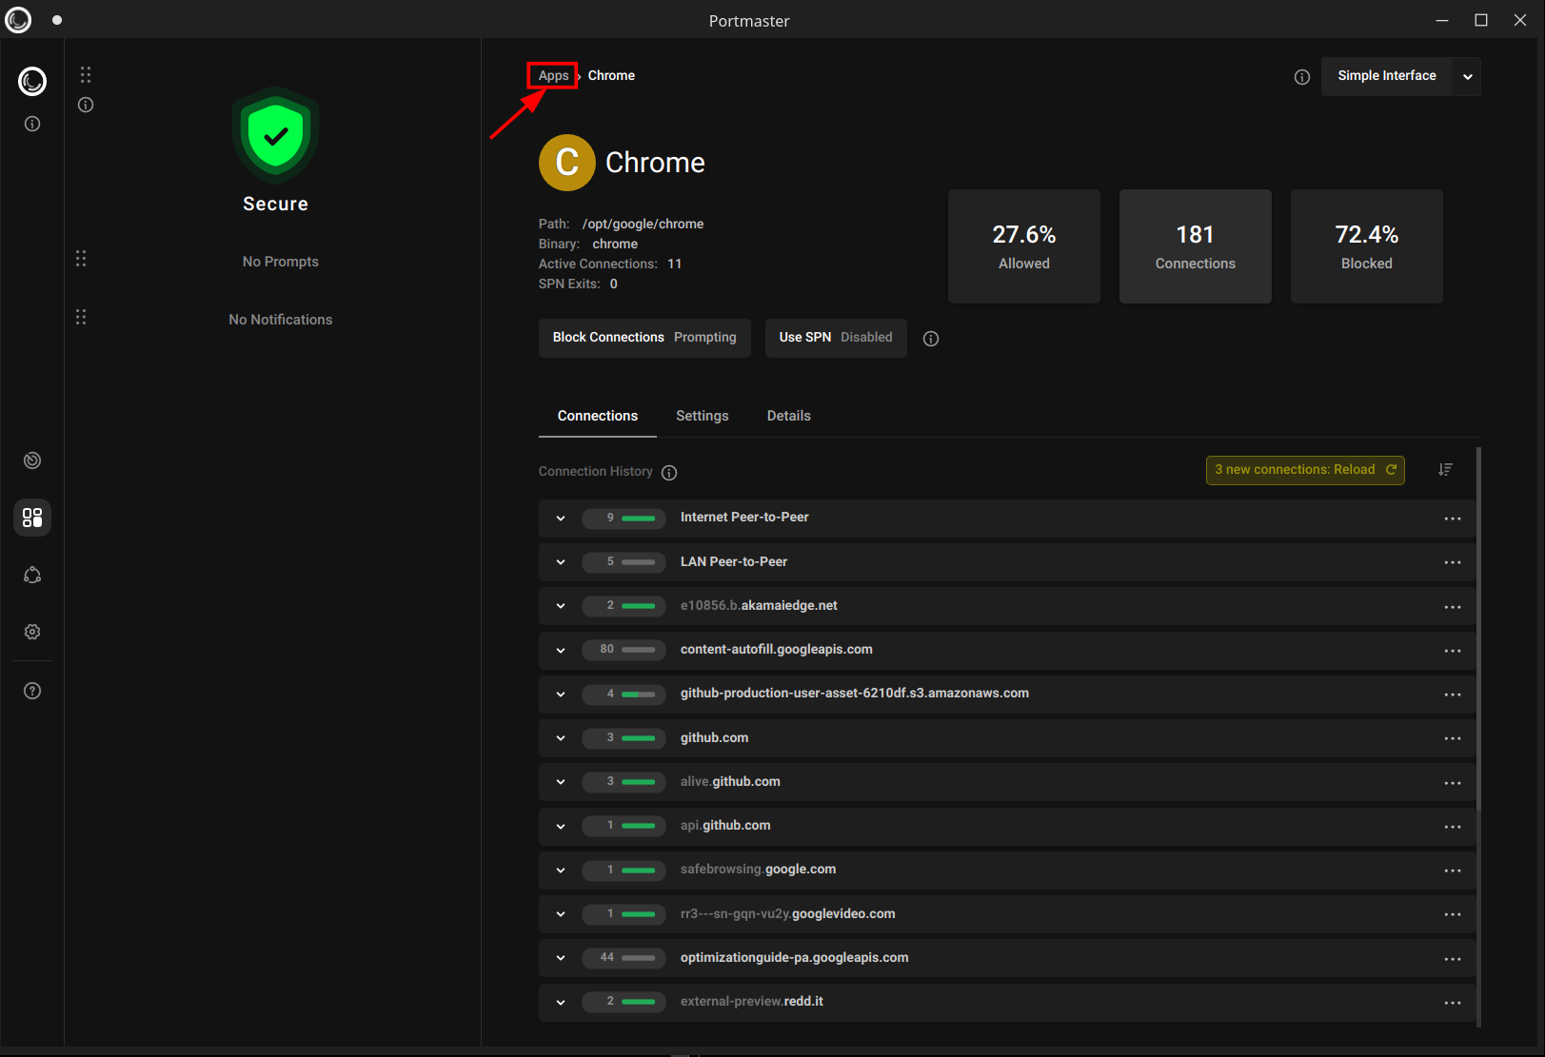This screenshot has width=1545, height=1057.
Task: Click the Simple Interface button
Action: 1387,76
